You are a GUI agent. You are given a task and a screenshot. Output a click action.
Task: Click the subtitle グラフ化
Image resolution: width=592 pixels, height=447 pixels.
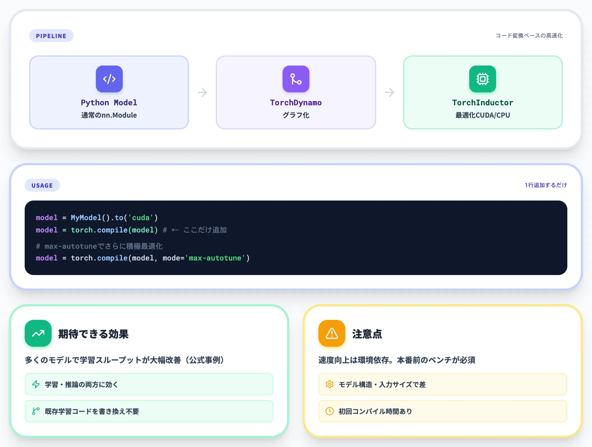tap(296, 115)
